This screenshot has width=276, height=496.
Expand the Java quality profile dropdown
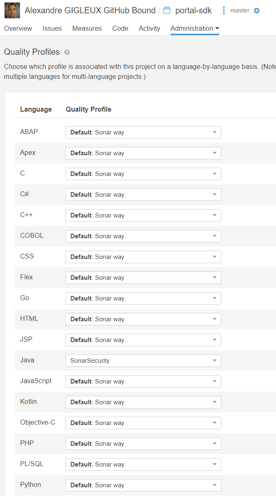click(x=143, y=361)
